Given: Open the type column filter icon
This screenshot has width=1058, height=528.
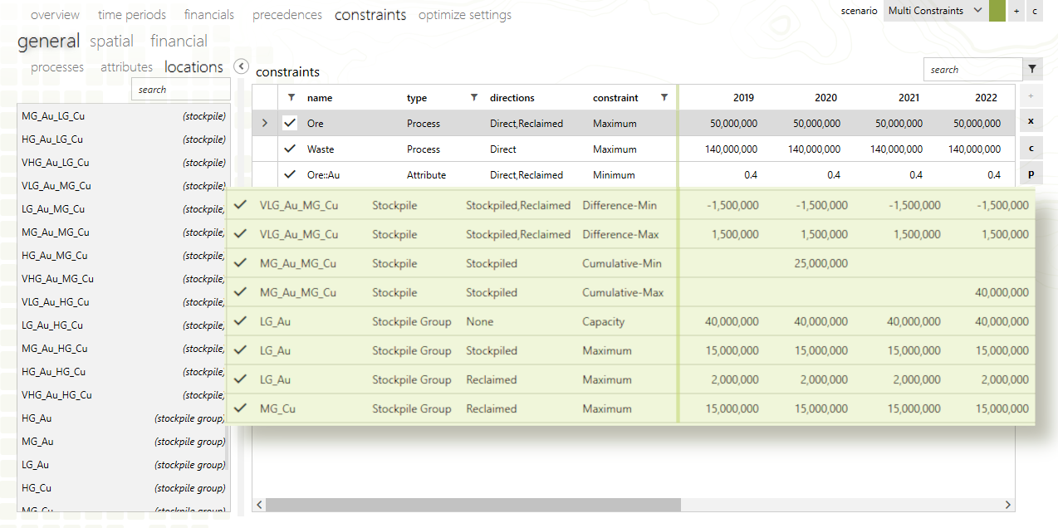Looking at the screenshot, I should coord(474,97).
